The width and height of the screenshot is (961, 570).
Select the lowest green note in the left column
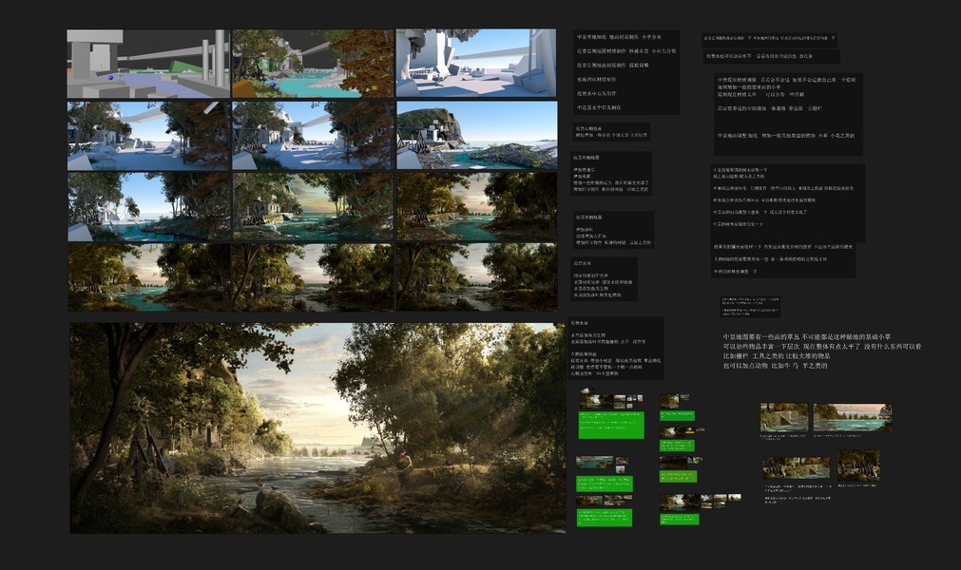pos(604,518)
